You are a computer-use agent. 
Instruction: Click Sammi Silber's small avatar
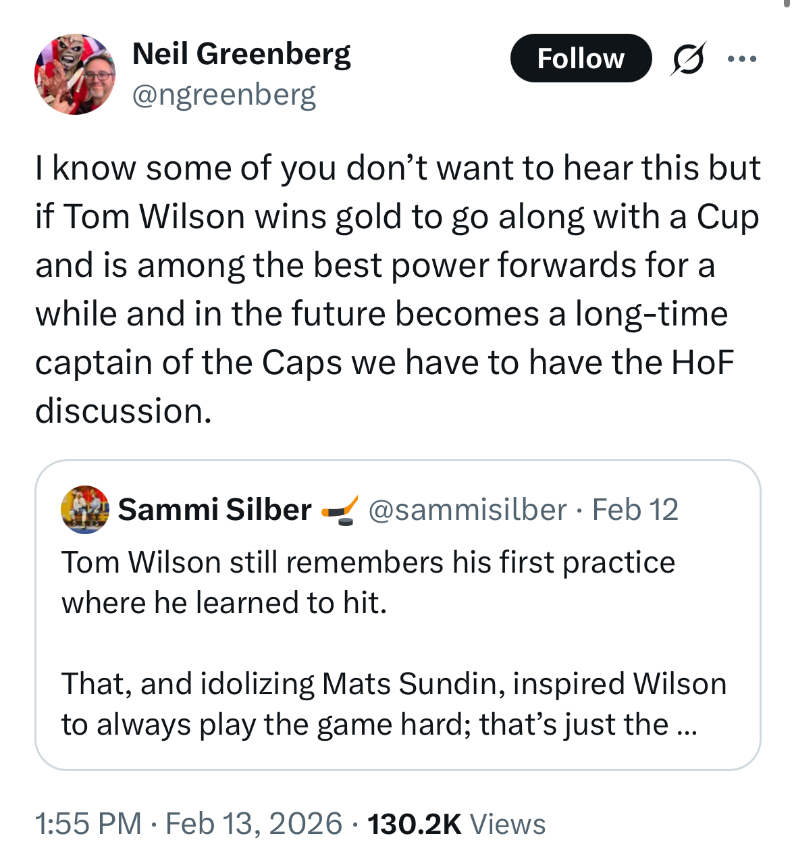[x=85, y=509]
